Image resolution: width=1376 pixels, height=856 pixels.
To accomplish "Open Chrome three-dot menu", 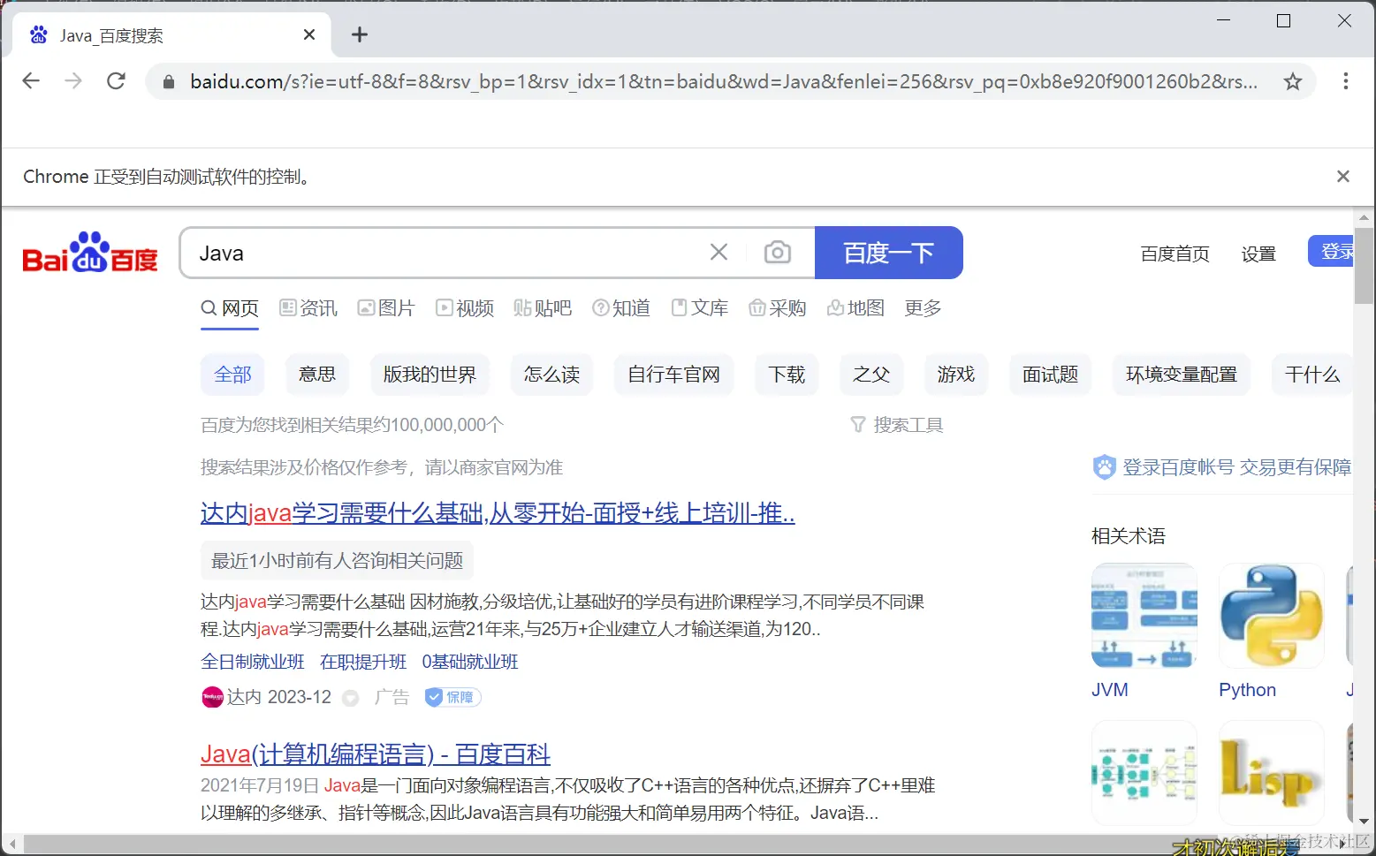I will [x=1346, y=81].
